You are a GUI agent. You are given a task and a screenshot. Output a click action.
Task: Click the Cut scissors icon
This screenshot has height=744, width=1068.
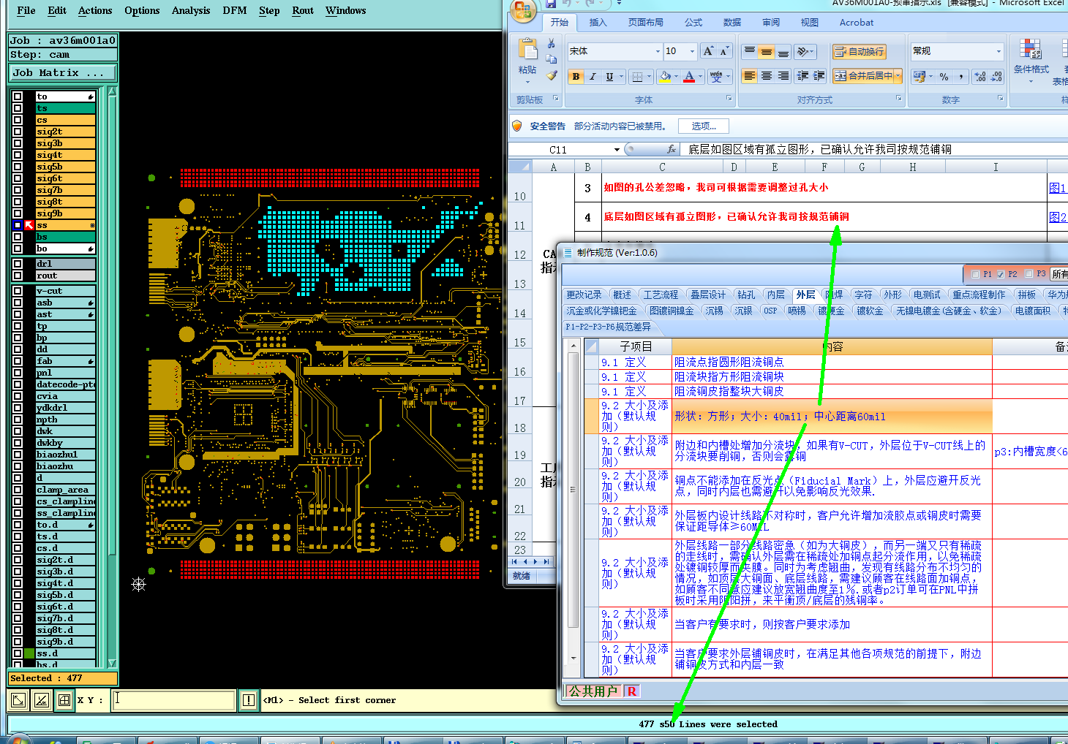point(552,44)
